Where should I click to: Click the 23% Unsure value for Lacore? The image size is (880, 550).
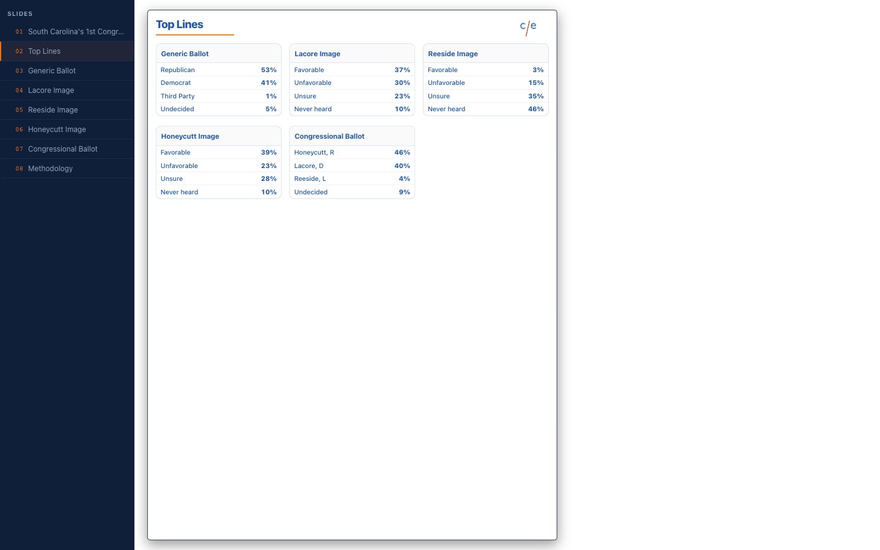click(402, 96)
